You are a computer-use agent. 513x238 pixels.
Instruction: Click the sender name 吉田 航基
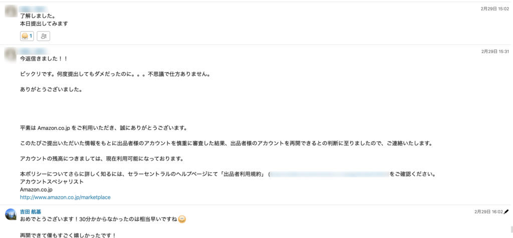(31, 211)
